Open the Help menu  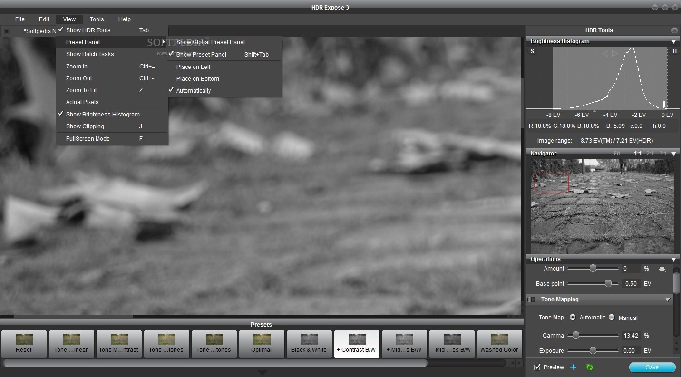point(125,19)
